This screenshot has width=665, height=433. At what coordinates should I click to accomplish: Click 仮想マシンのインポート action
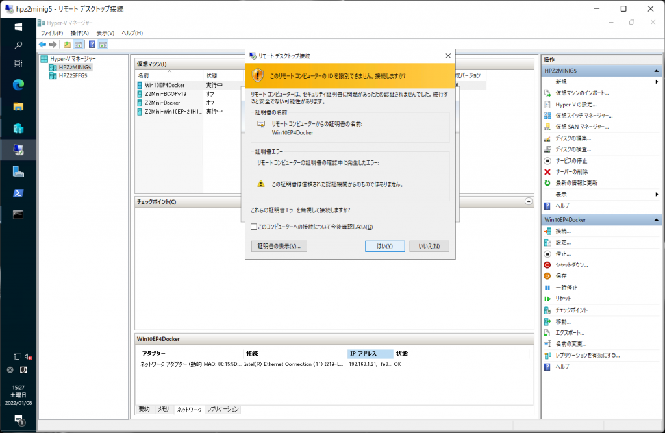(582, 93)
